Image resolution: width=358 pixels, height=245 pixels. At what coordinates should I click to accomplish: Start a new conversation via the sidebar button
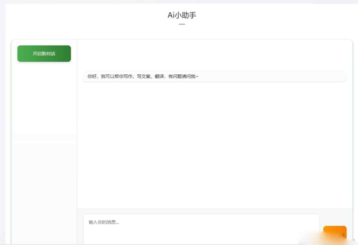tap(44, 53)
